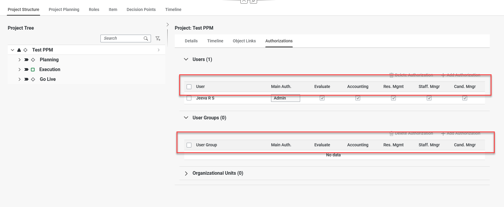This screenshot has width=504, height=207.
Task: Switch to the Project Planning tab
Action: [64, 9]
